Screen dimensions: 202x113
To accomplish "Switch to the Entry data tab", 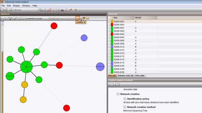I will (140, 76).
